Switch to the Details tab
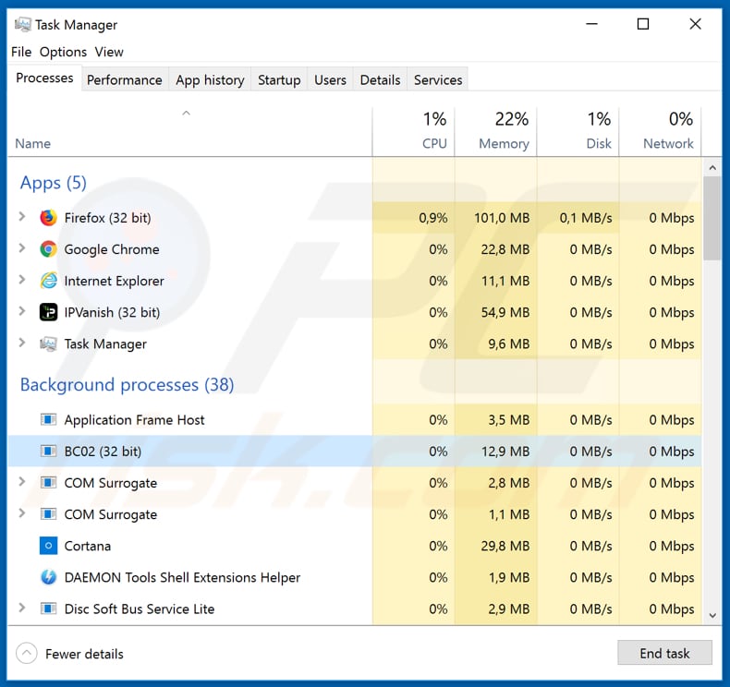 pyautogui.click(x=380, y=79)
